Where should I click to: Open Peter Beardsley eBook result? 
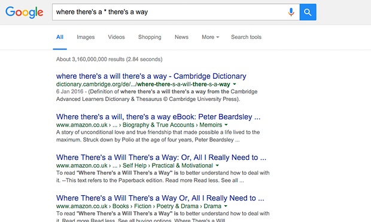click(159, 116)
